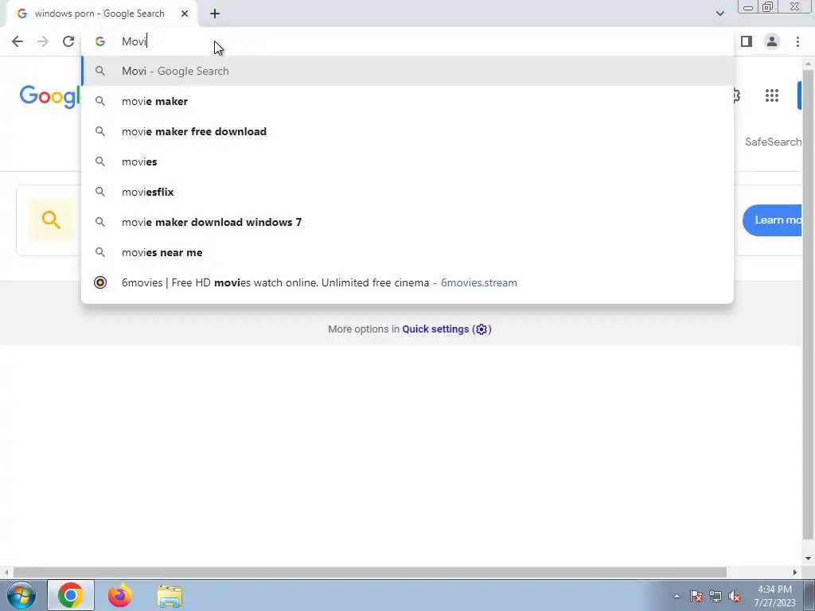815x611 pixels.
Task: Click the Google logo on the page
Action: click(50, 96)
